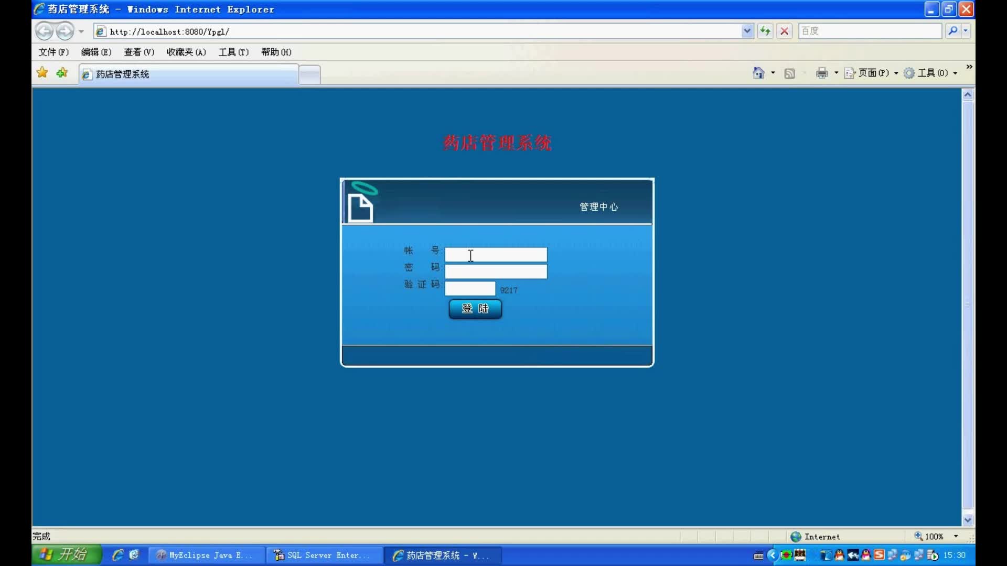Click the scrollbar up arrow

tap(968, 95)
